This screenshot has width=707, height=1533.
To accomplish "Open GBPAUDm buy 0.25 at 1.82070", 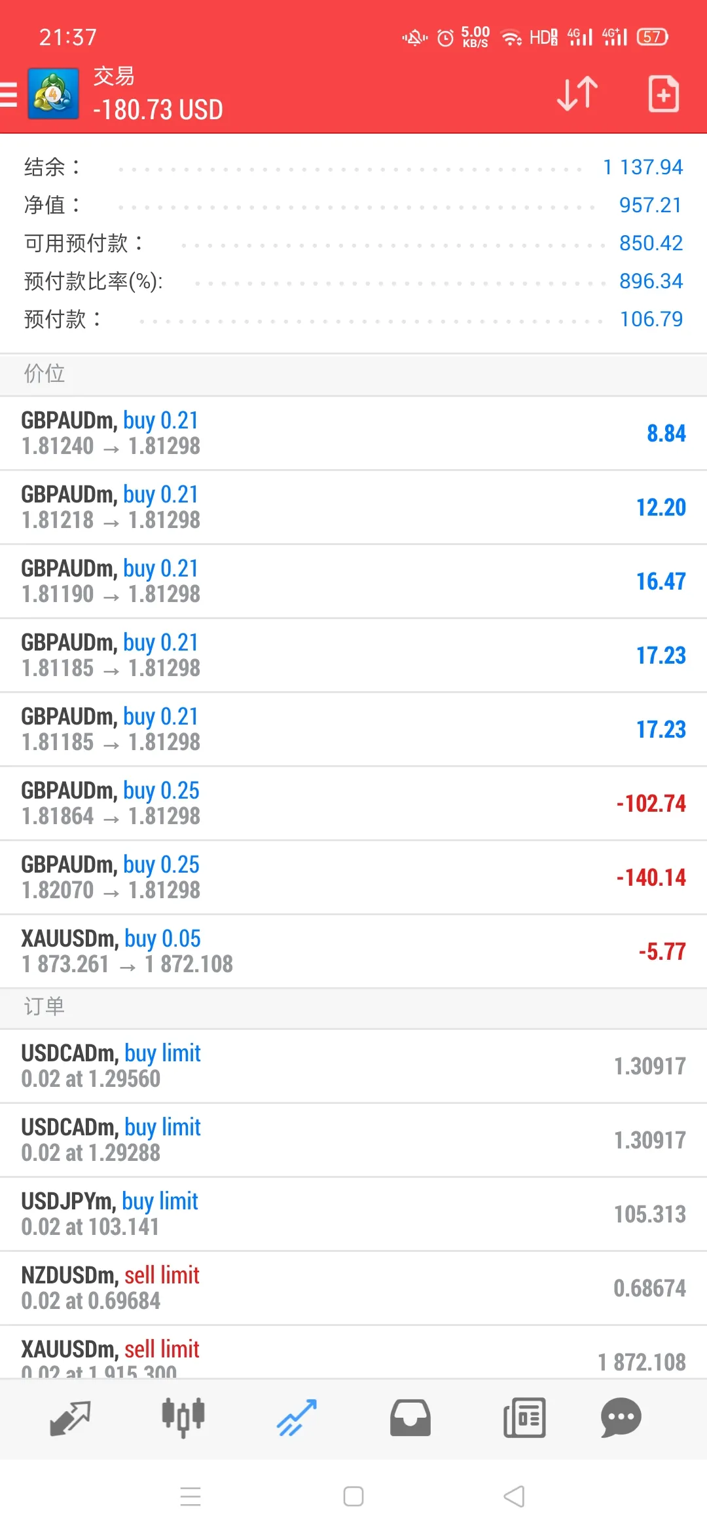I will (x=353, y=877).
